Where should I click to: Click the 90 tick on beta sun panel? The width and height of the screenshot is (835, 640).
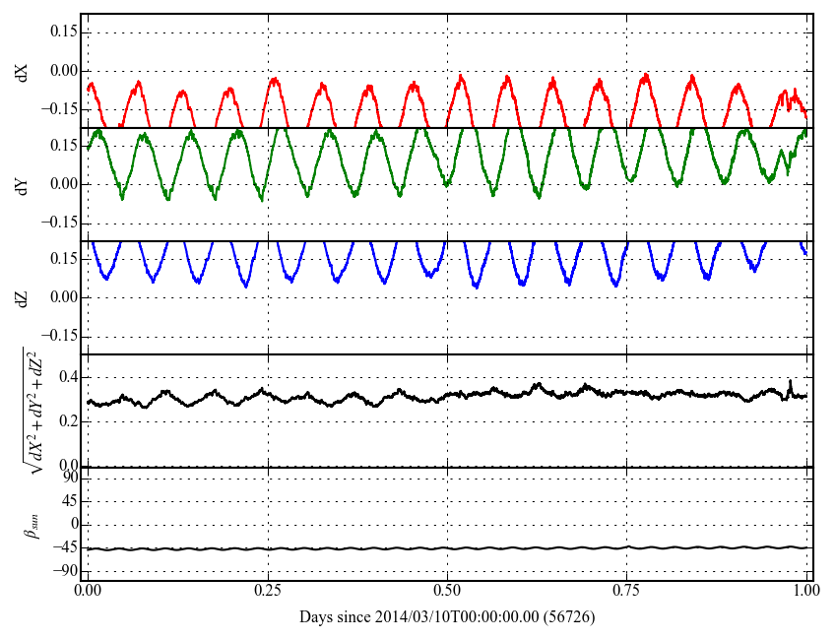pyautogui.click(x=66, y=478)
